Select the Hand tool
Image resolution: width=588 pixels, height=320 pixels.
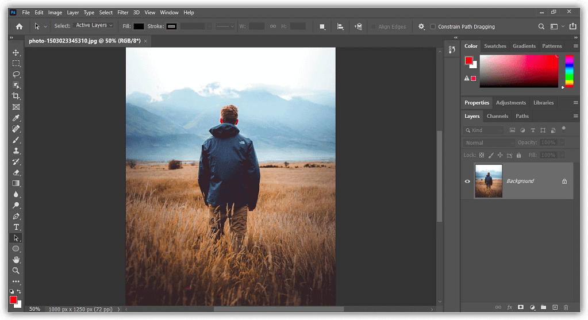coord(16,260)
